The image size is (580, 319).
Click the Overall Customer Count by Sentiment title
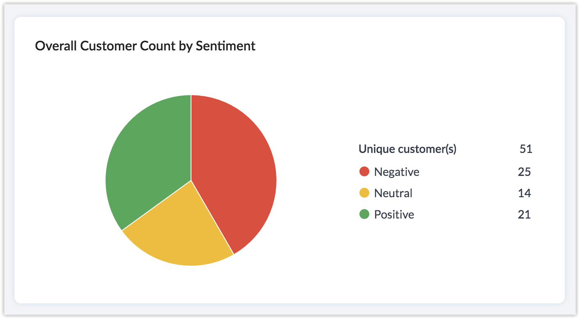145,46
